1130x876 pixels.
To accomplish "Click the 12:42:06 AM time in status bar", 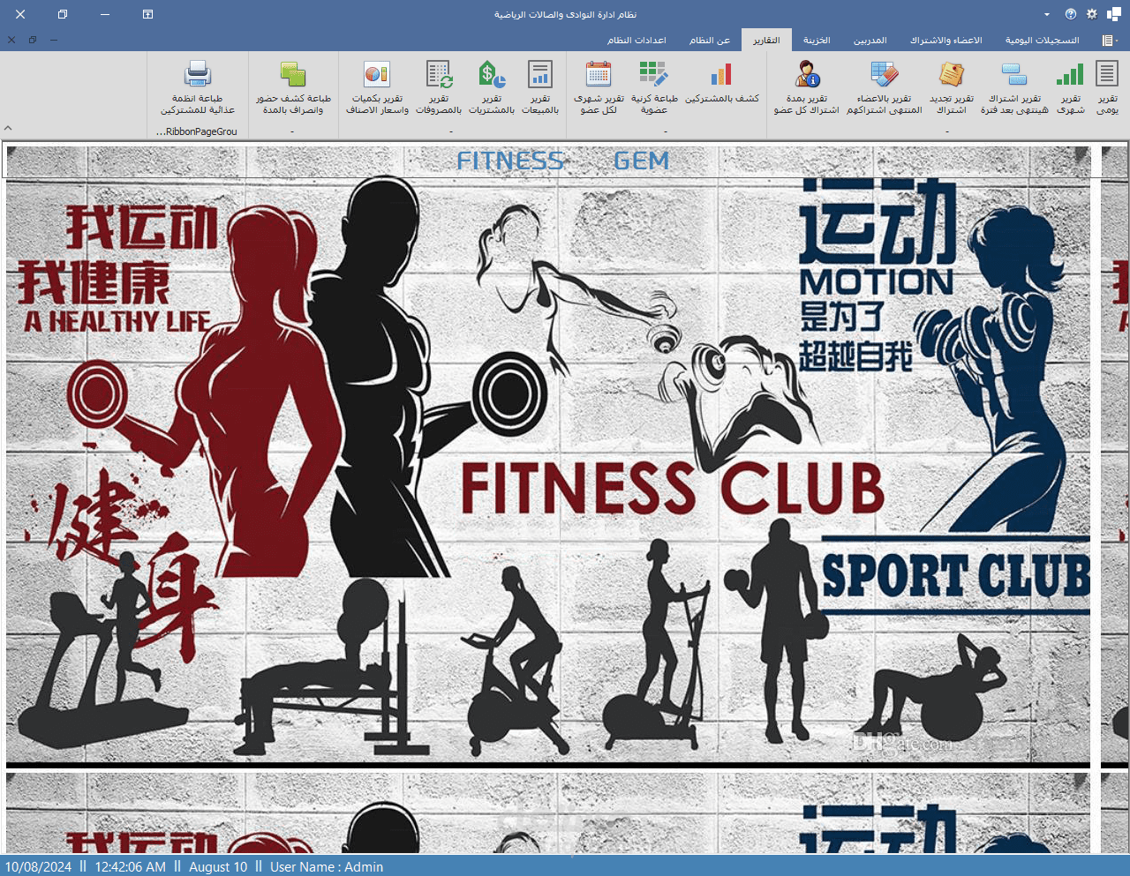I will click(130, 867).
